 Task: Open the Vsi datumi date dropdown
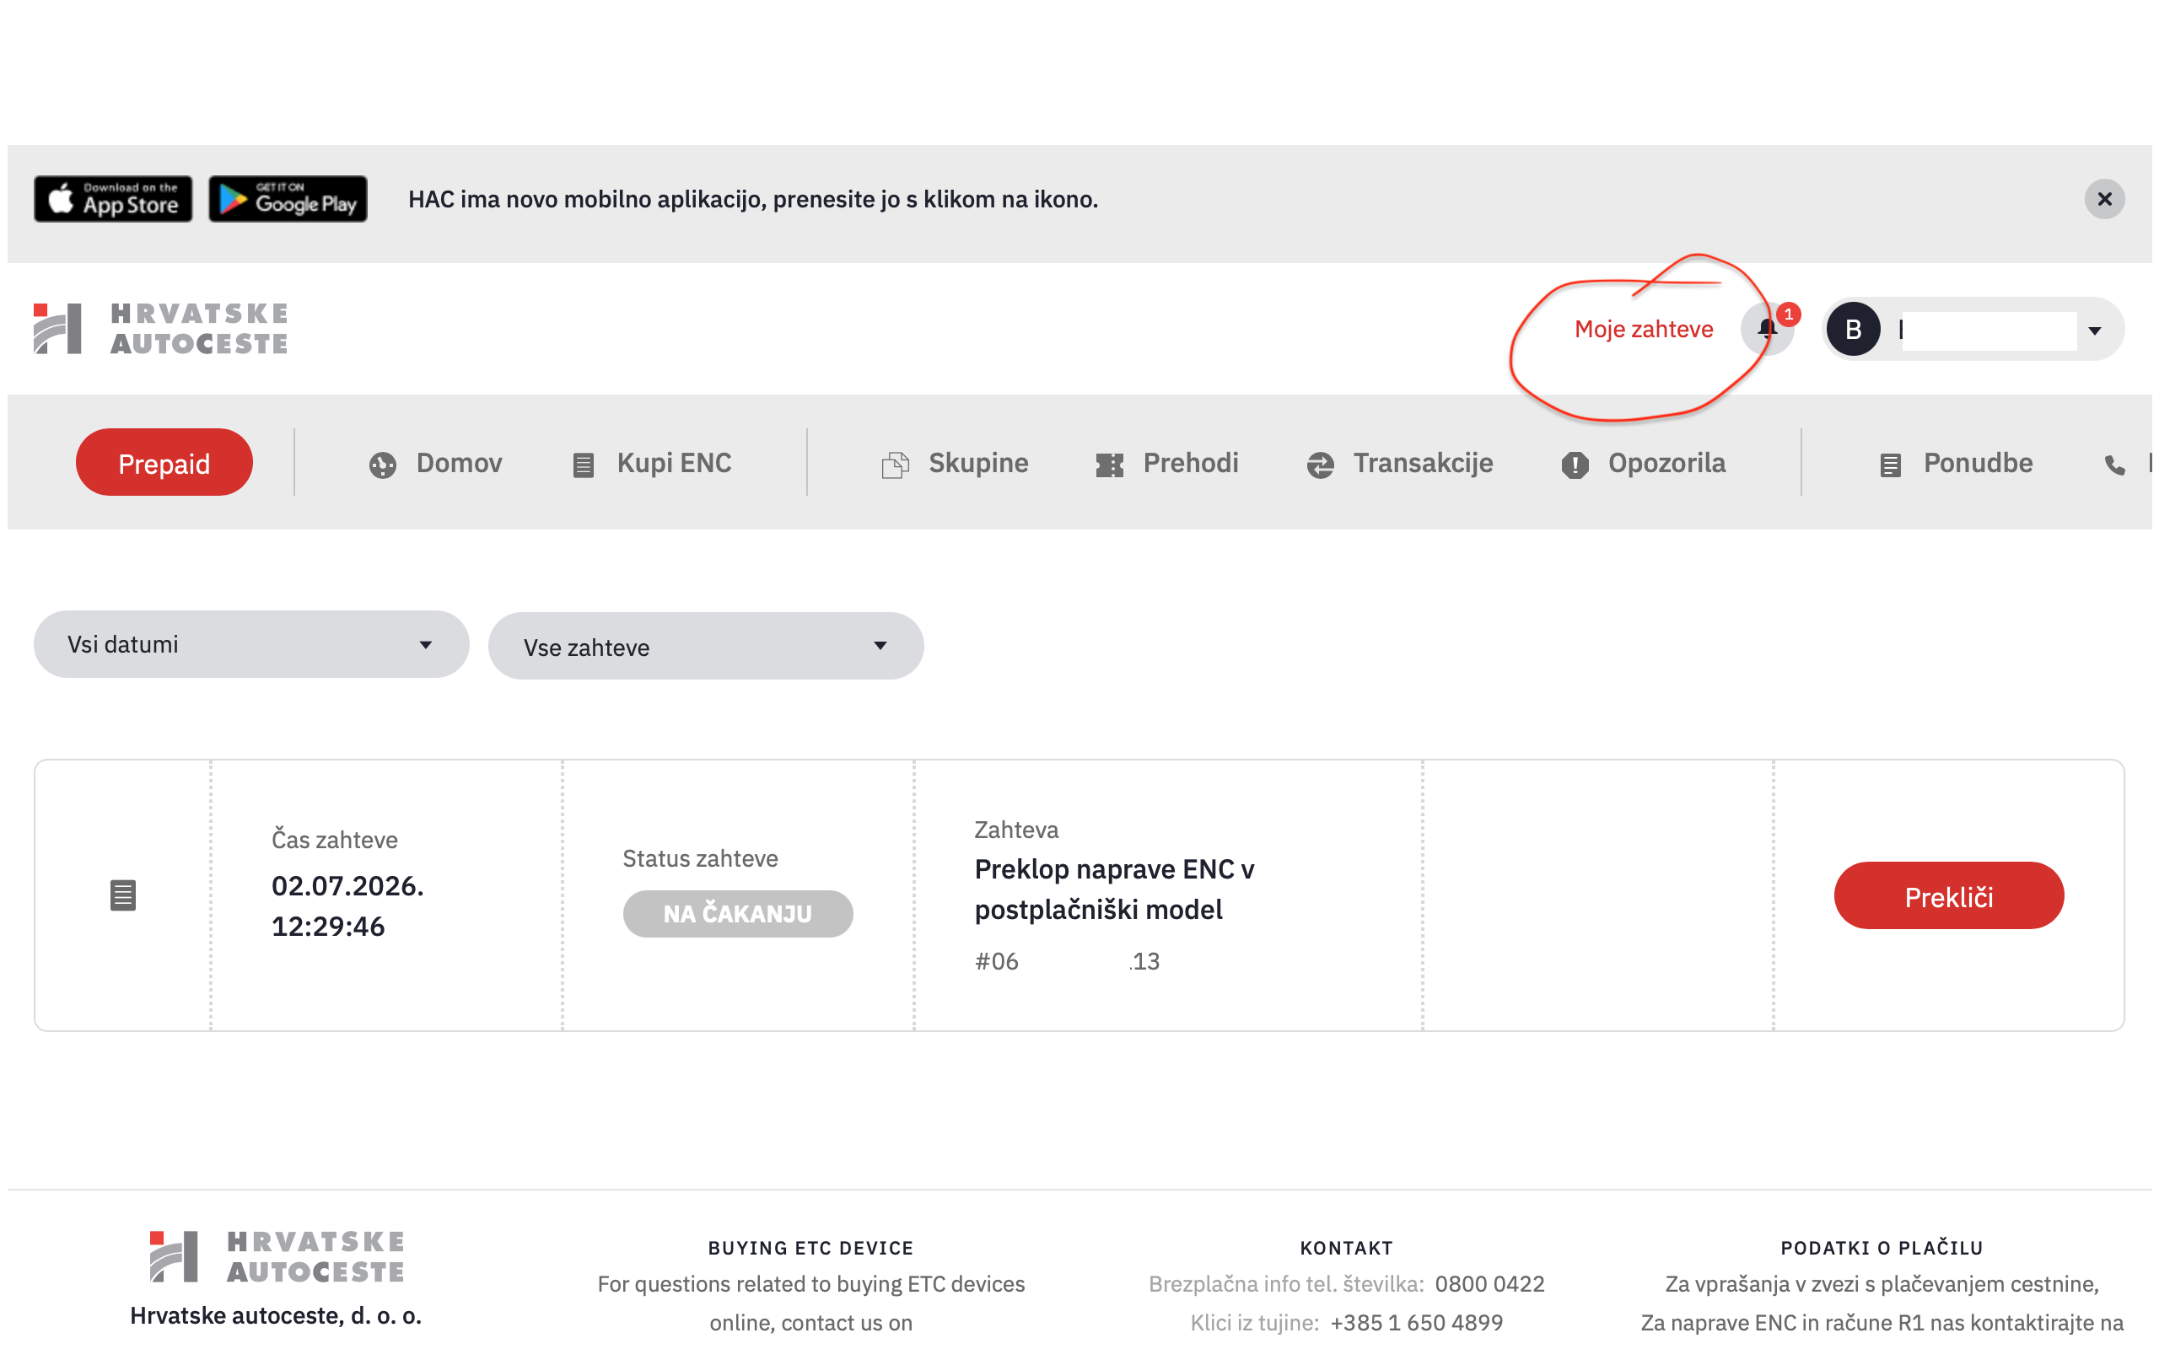point(251,644)
